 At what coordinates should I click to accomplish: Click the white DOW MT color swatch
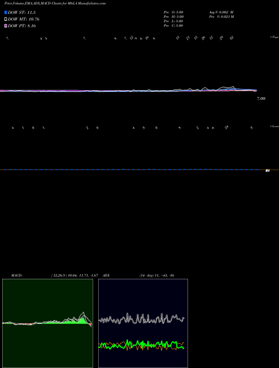click(x=6, y=20)
